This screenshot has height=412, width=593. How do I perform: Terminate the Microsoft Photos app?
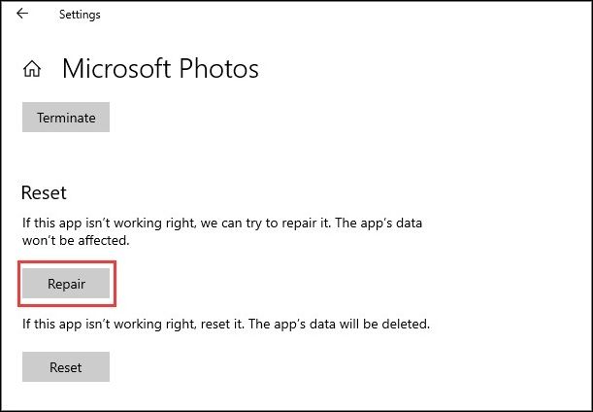[x=66, y=119]
